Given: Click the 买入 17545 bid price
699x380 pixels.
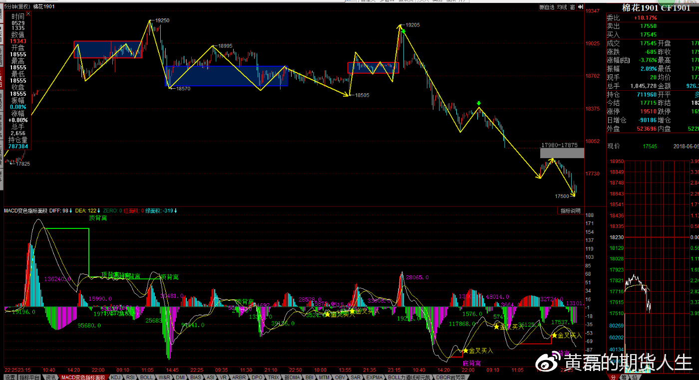Looking at the screenshot, I should 648,35.
